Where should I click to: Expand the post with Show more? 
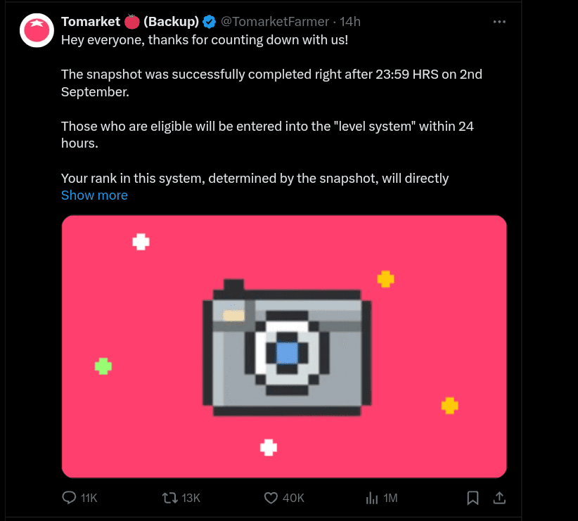[94, 195]
